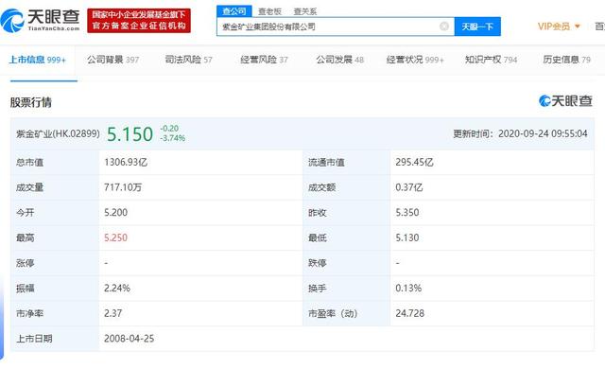Viewport: 605px width, 369px height.
Task: Click the 天眼一下 search button
Action: [x=477, y=26]
